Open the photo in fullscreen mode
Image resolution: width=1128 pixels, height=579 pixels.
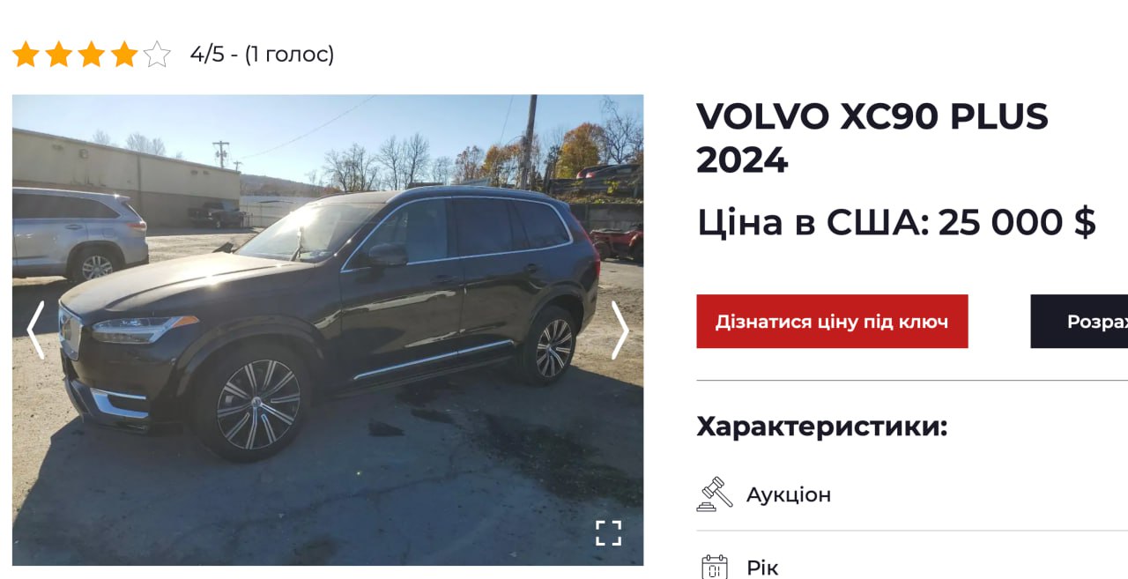coord(608,533)
